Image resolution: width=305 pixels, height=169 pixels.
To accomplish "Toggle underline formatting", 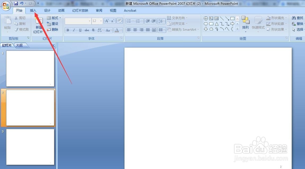I will [x=80, y=30].
